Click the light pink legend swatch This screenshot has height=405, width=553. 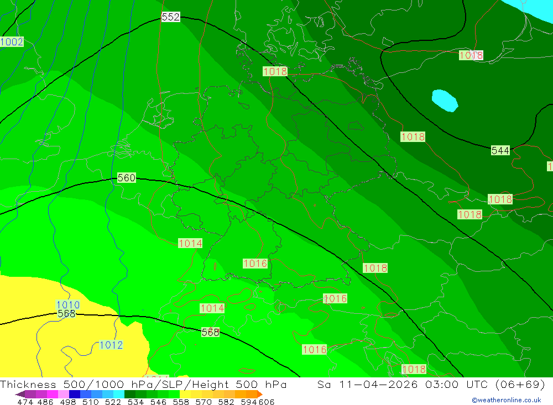click(x=64, y=394)
